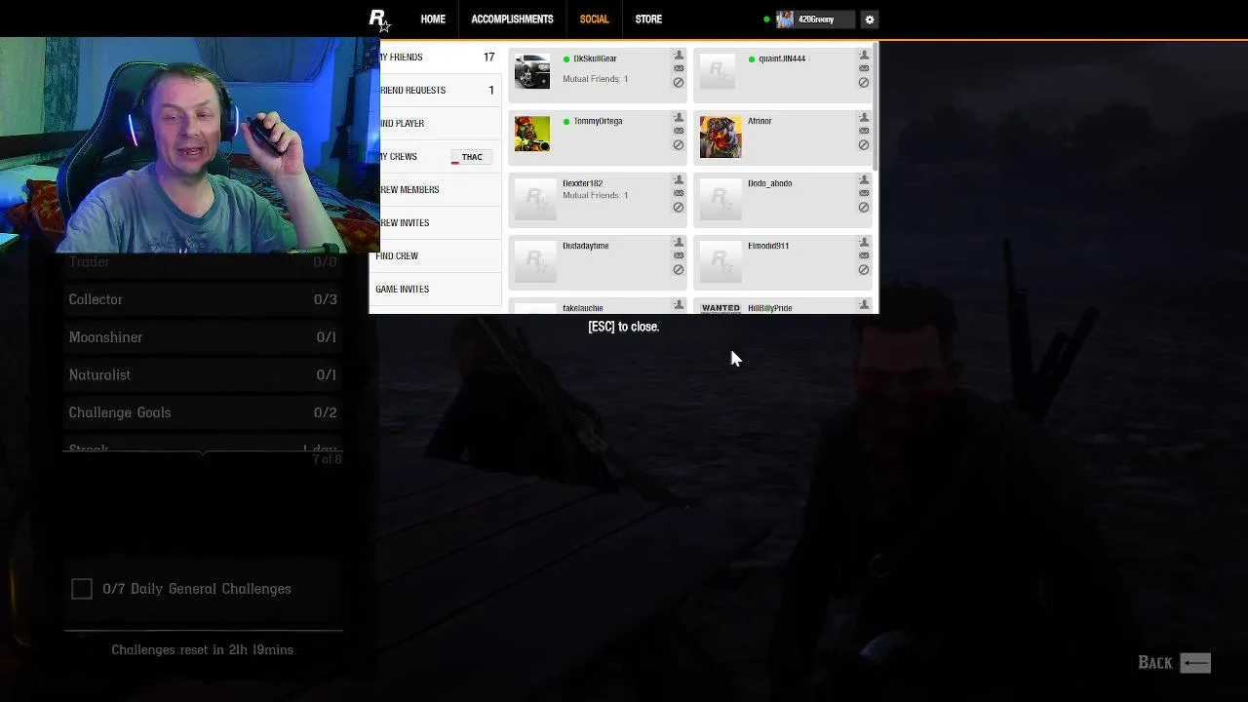Click the TommyOrtega avatar thumbnail
Image resolution: width=1248 pixels, height=702 pixels.
[532, 134]
